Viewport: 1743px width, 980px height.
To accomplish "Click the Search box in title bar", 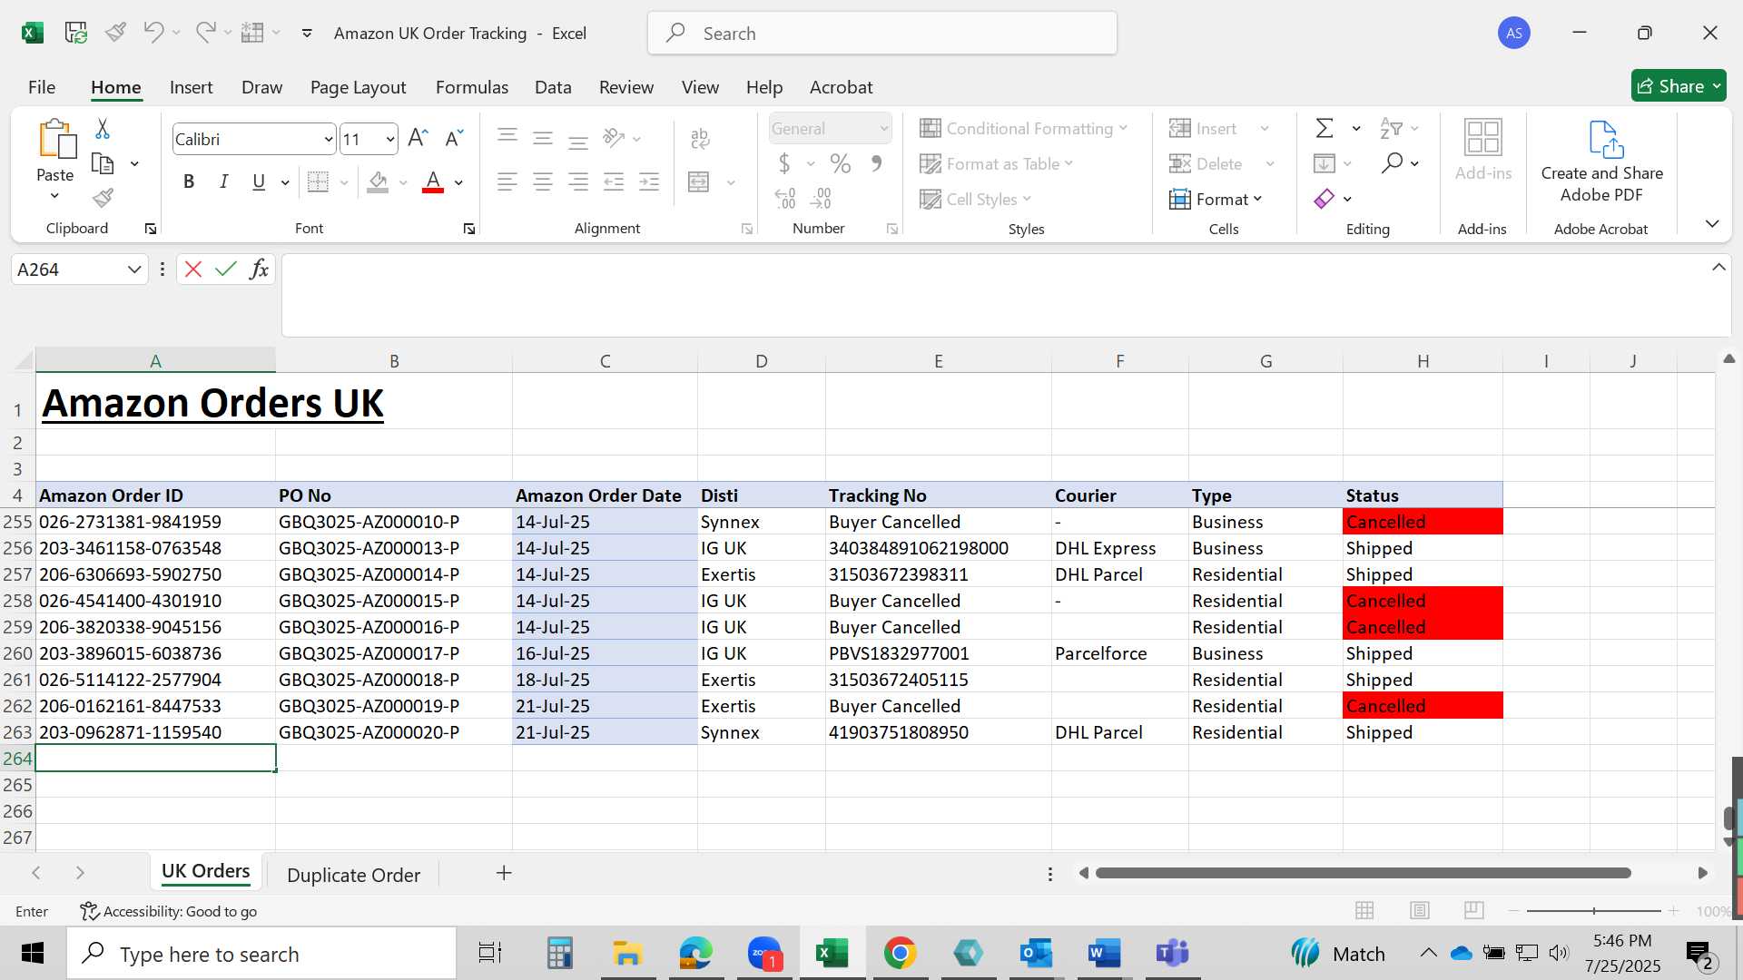I will [882, 33].
